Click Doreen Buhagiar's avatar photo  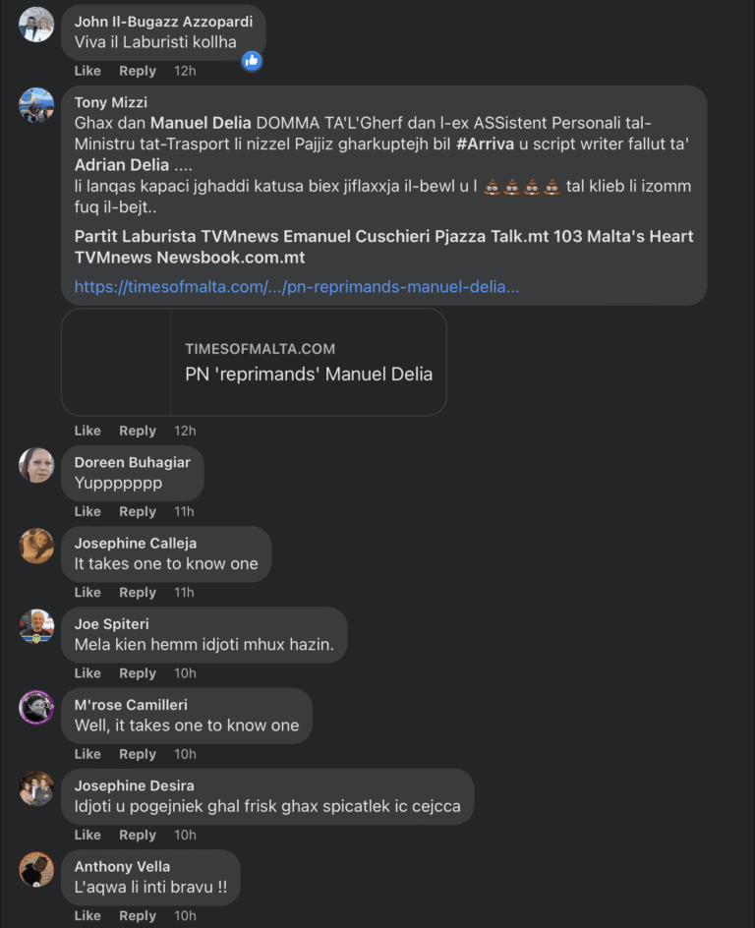(36, 465)
